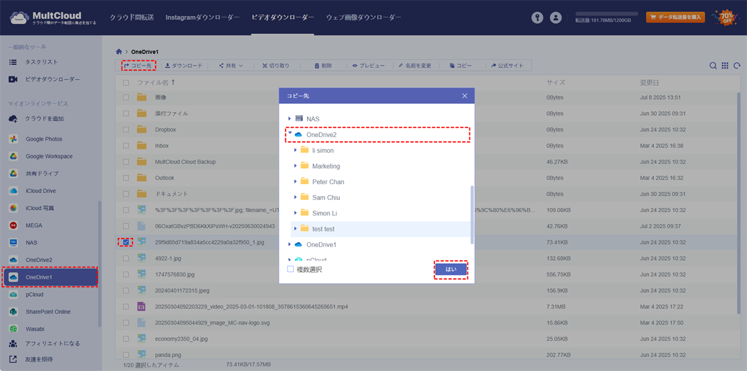
Task: Expand OneDrive1 node in dialog tree
Action: (x=289, y=245)
